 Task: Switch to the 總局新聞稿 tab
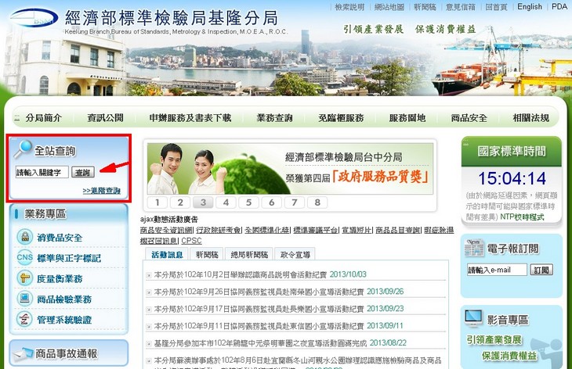click(x=249, y=254)
